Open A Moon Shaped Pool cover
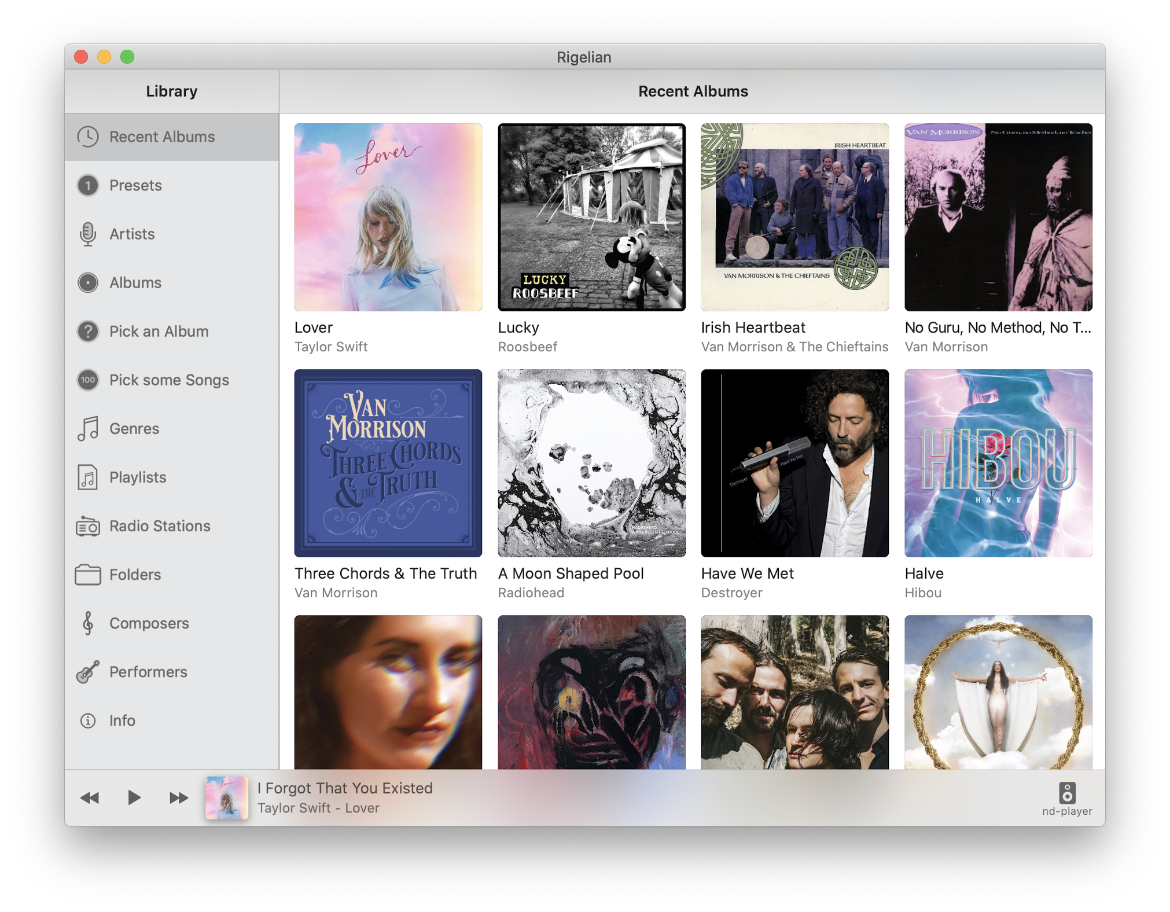1170x912 pixels. click(591, 463)
